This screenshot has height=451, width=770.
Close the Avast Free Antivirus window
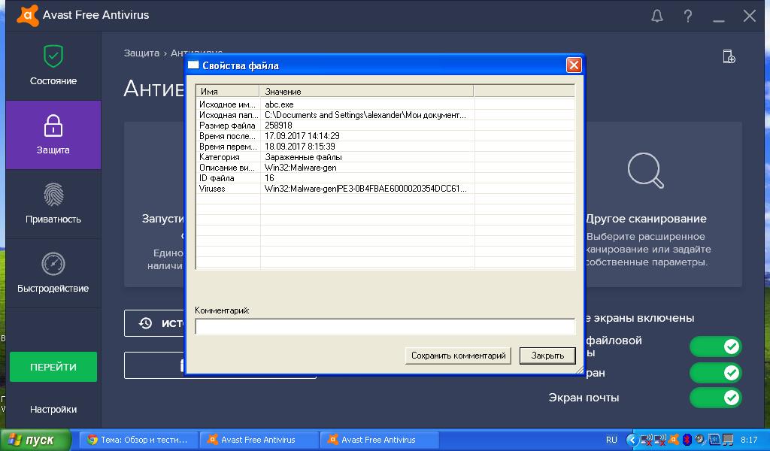click(750, 17)
